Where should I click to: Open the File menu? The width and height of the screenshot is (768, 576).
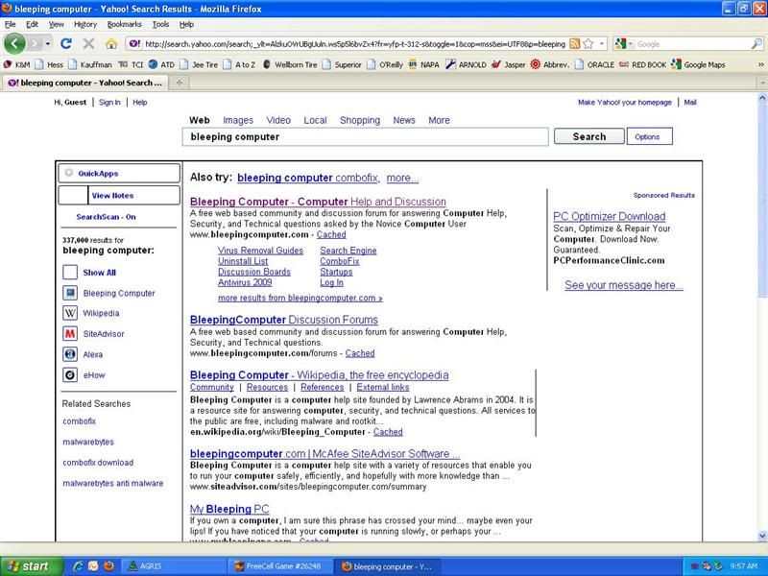pos(11,24)
